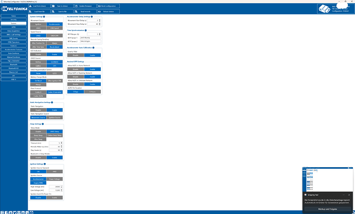Viewport: 355px width, 214px height.
Task: Increase High Voltage value
Action: pyautogui.click(x=61, y=186)
